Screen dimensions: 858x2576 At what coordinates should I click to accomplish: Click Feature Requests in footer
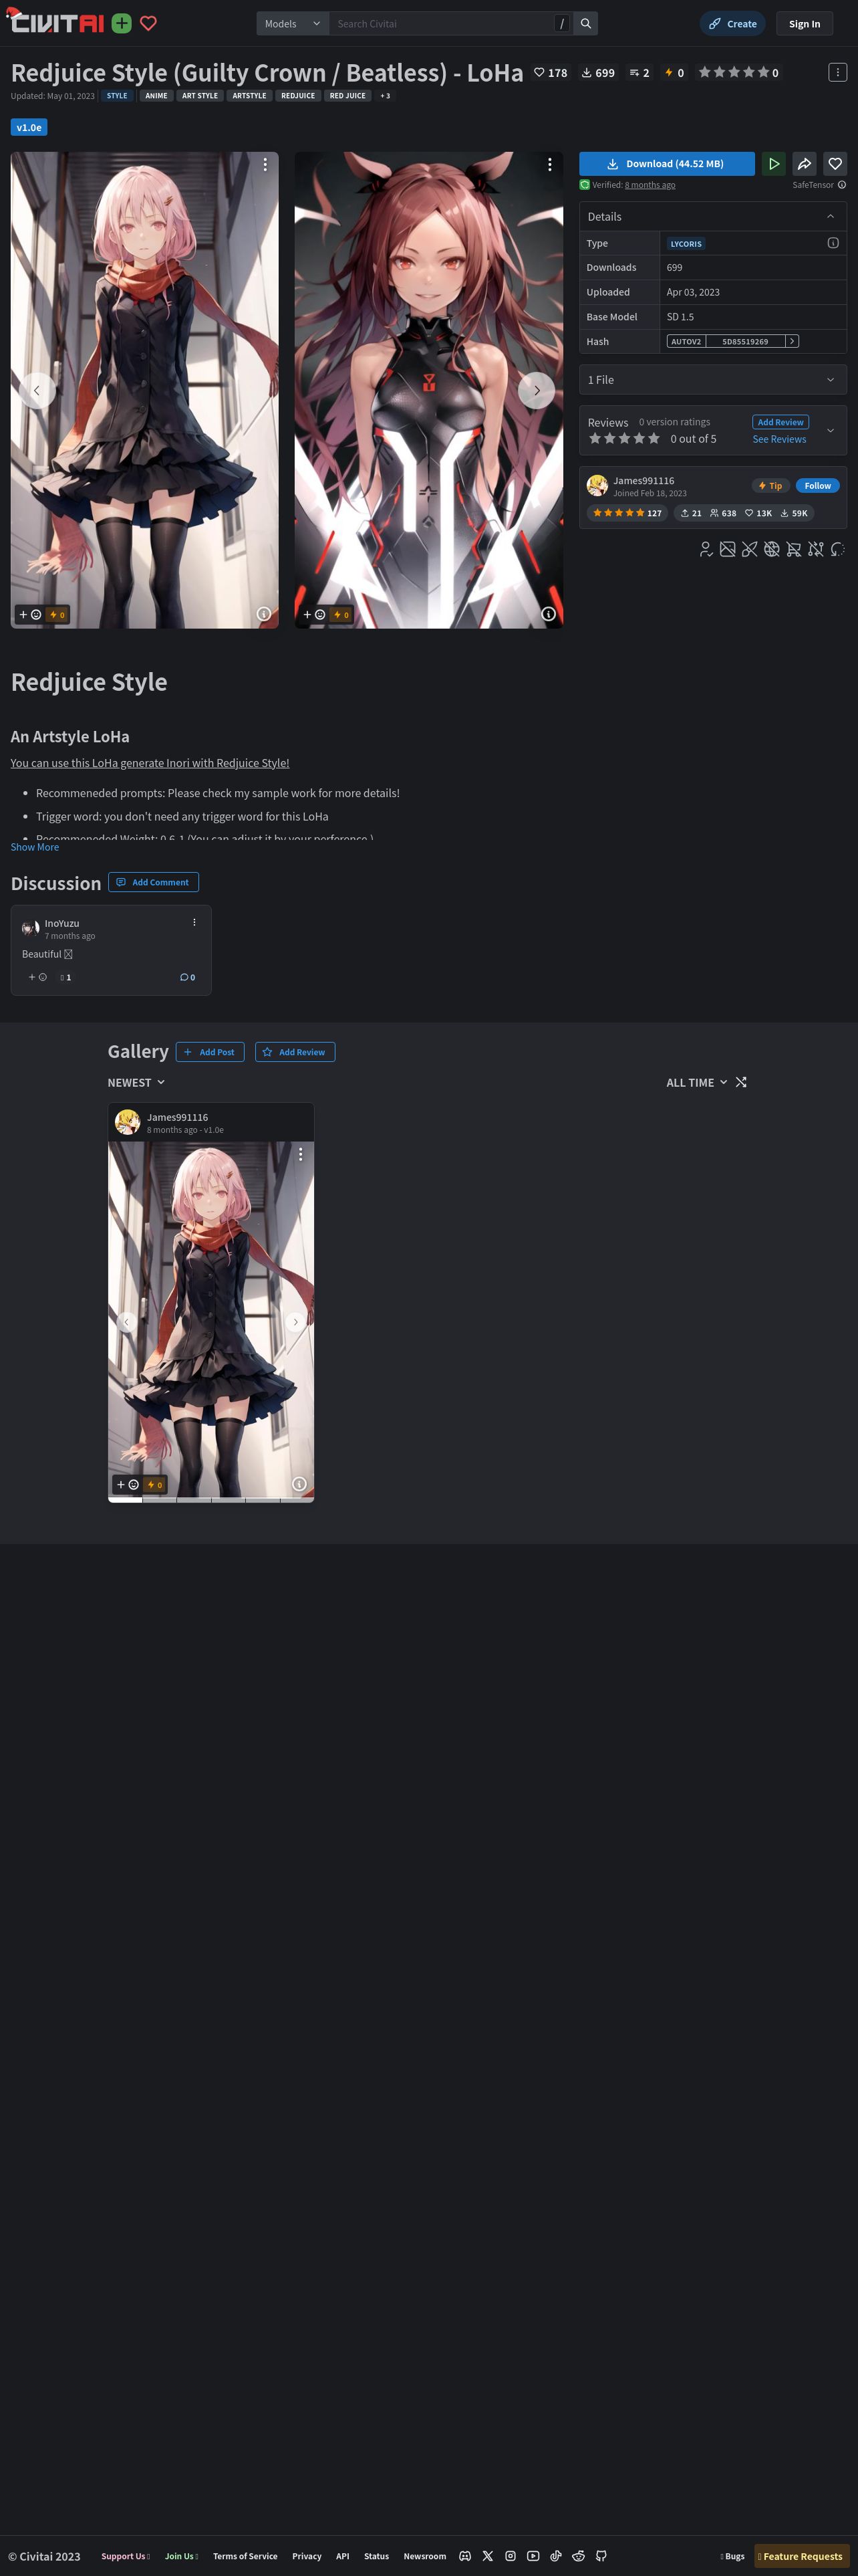pos(801,2556)
